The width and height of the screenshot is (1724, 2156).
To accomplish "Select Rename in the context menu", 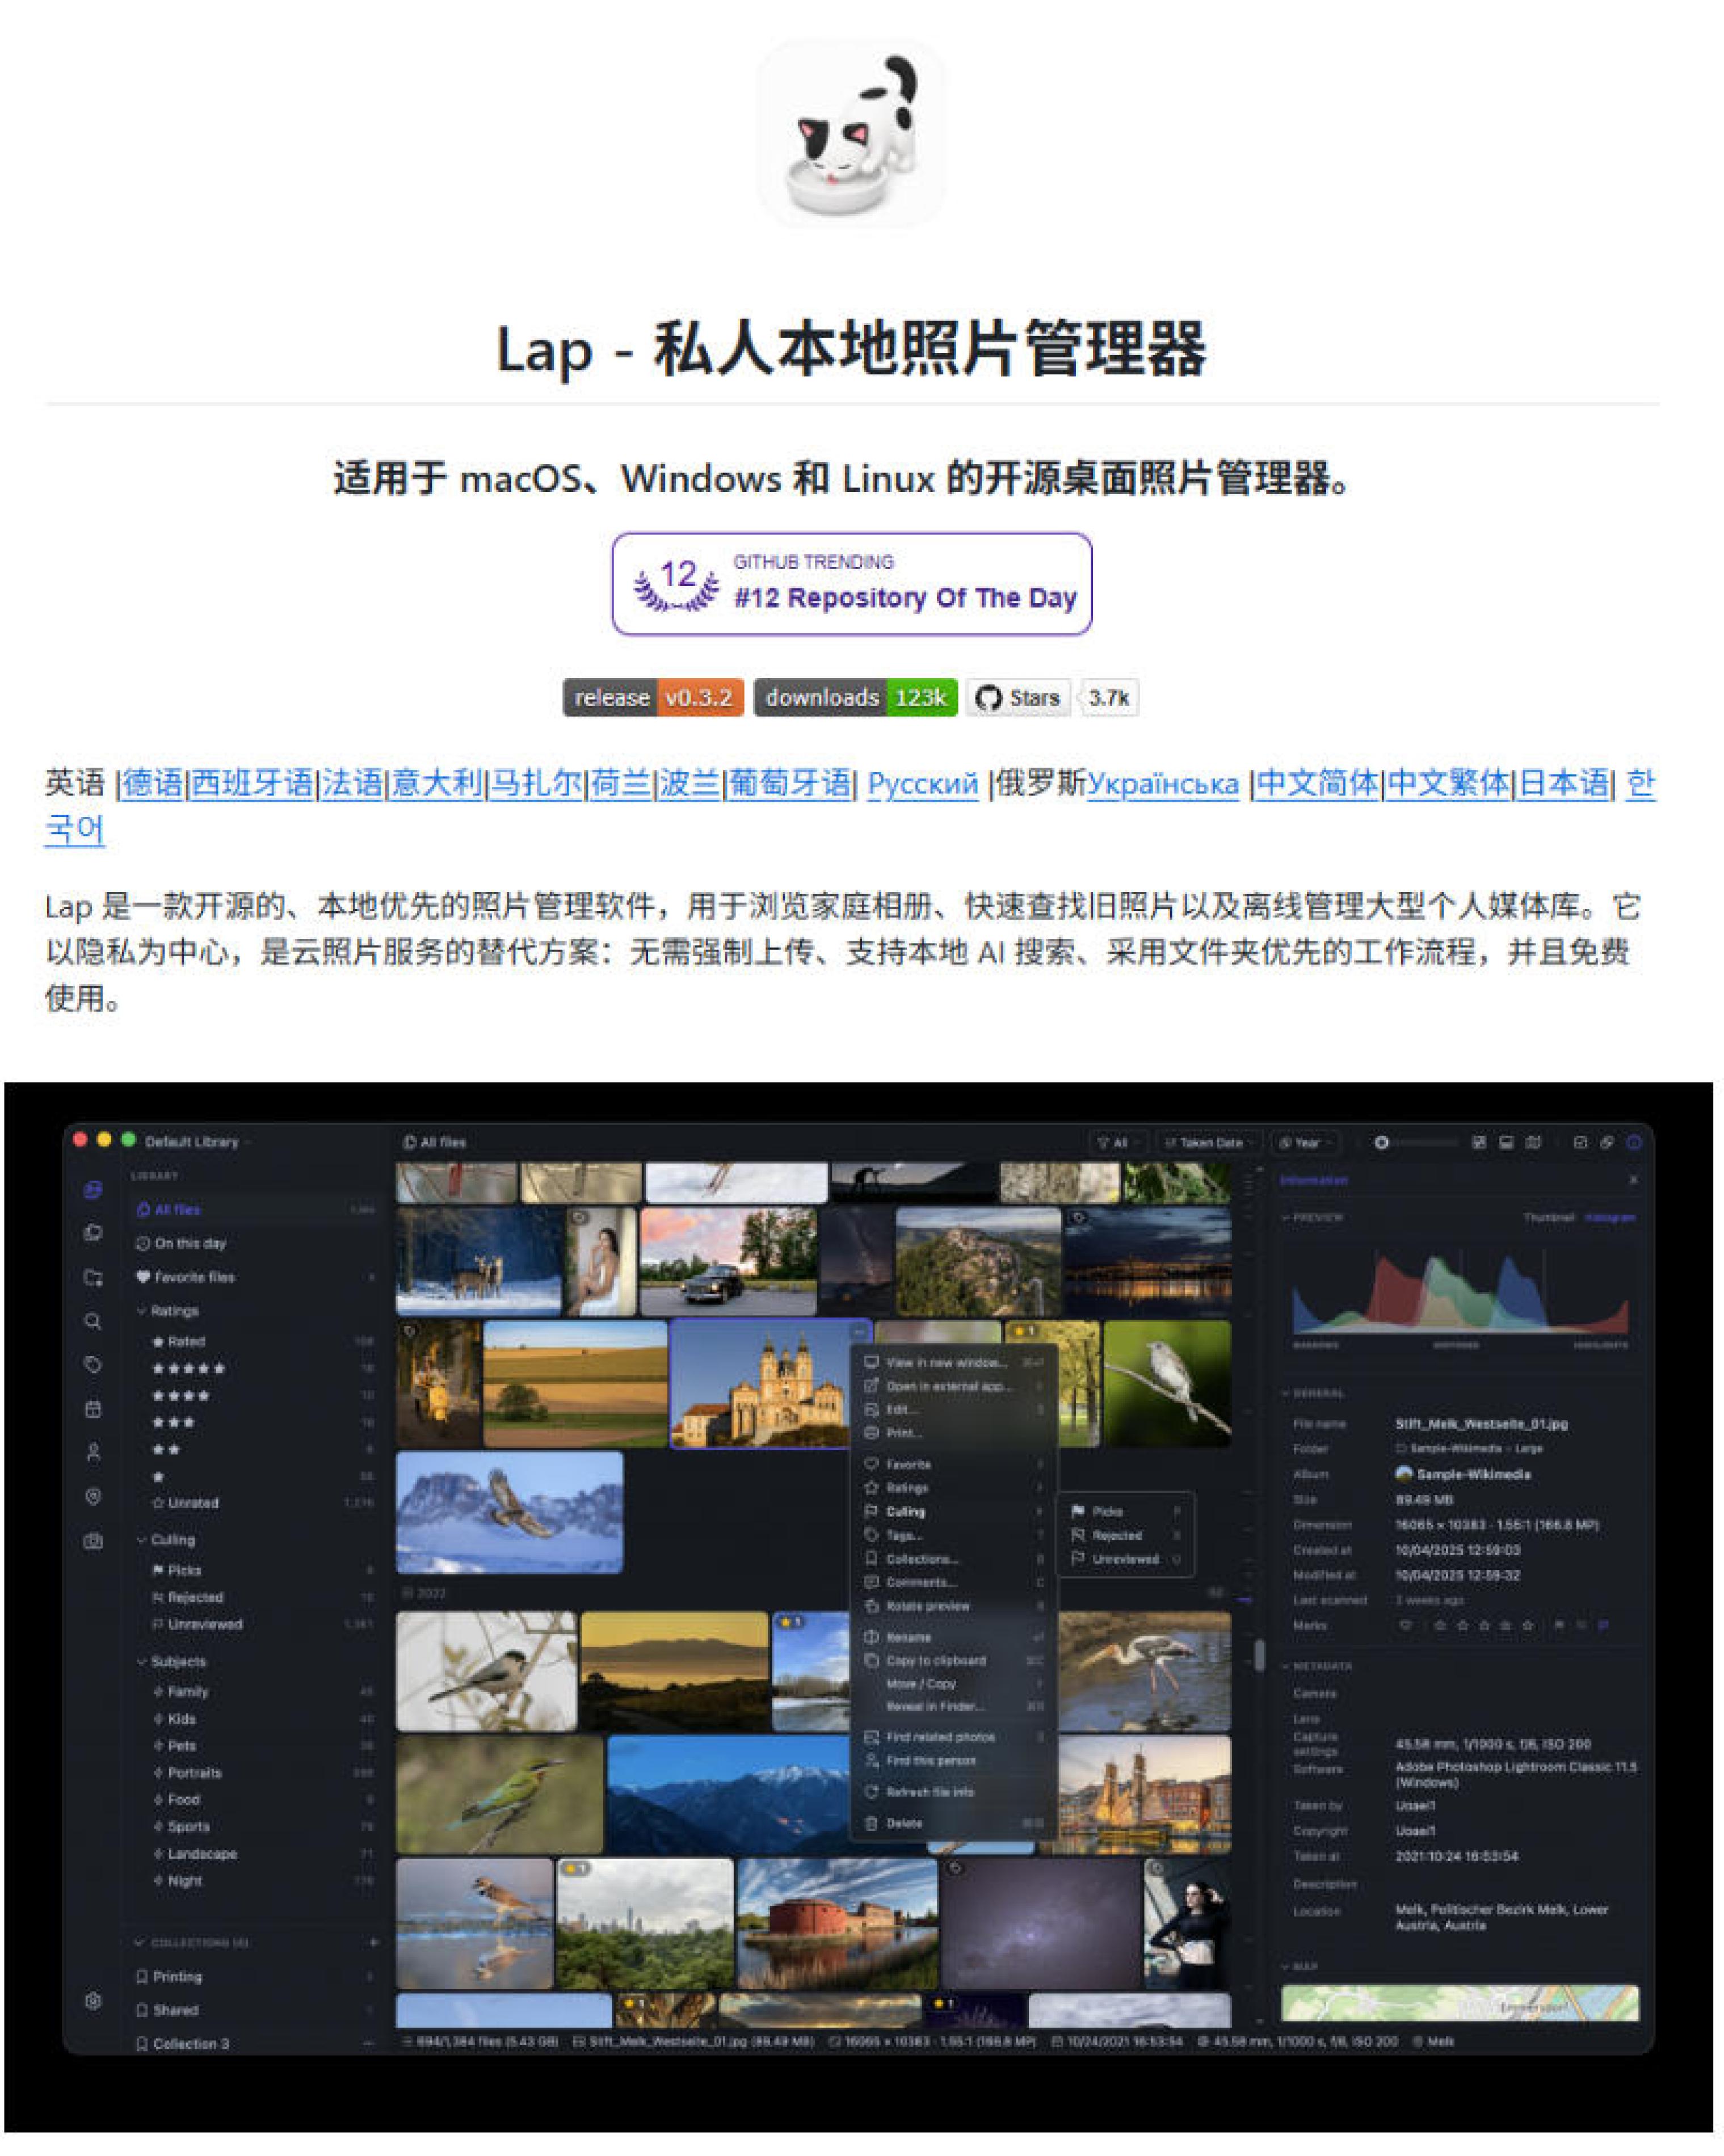I will pos(954,1637).
